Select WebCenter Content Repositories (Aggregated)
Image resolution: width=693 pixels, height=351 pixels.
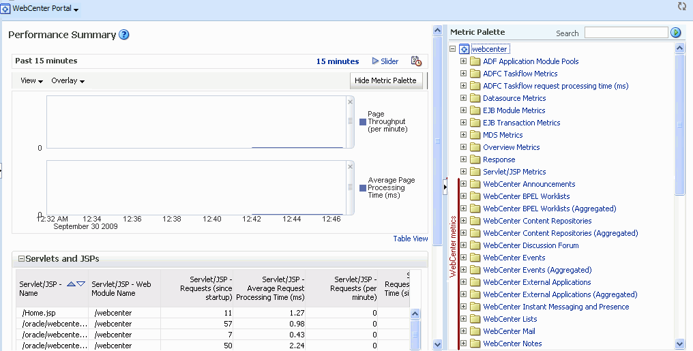point(561,233)
